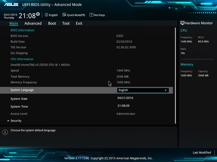Click the Ratio value 18x
The width and height of the screenshot is (217, 162).
(183, 53)
